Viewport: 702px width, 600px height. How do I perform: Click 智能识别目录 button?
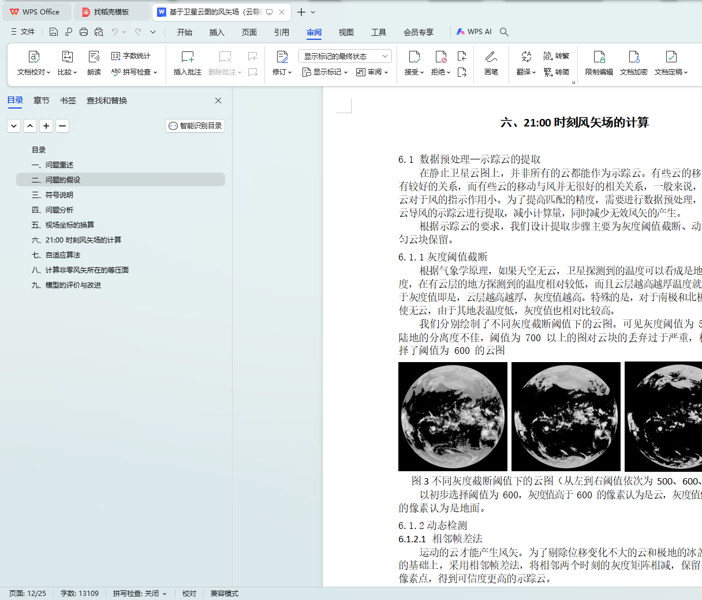[x=195, y=126]
